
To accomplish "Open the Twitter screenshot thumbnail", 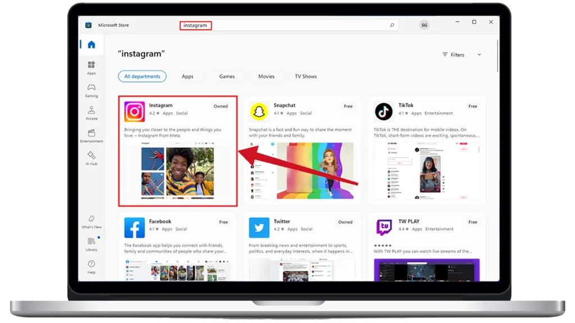I will [x=302, y=270].
